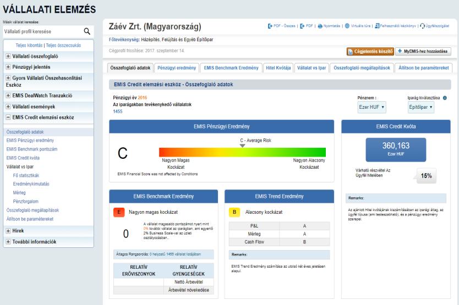Open Állítson be paramétereket sidebar item
The image size is (459, 305).
click(30, 219)
